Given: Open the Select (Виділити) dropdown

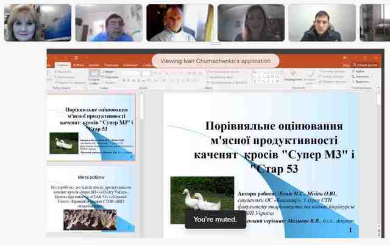Looking at the screenshot, I should [x=361, y=81].
